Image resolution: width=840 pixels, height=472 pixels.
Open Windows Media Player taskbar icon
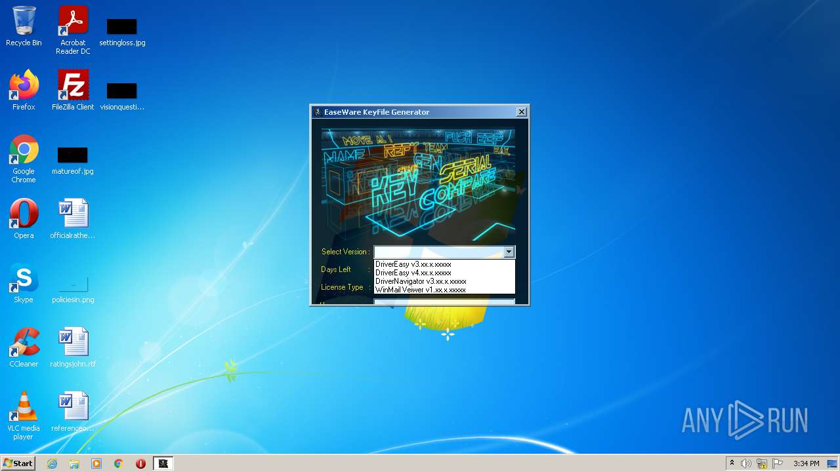pos(96,463)
